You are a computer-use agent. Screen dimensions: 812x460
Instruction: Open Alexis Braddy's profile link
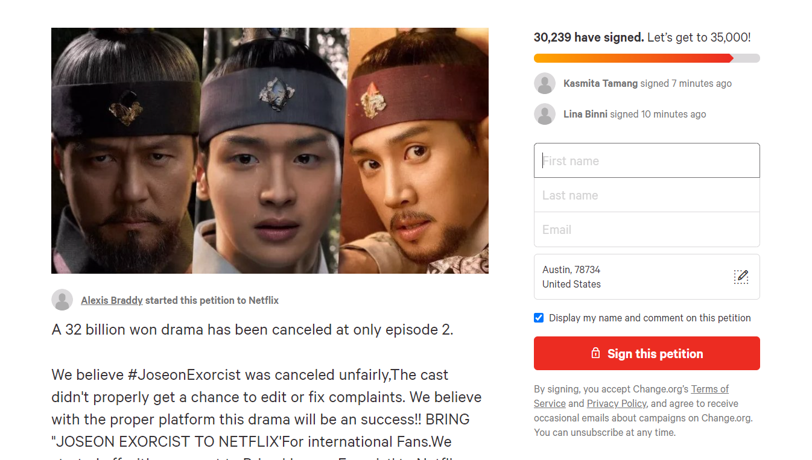pos(112,300)
